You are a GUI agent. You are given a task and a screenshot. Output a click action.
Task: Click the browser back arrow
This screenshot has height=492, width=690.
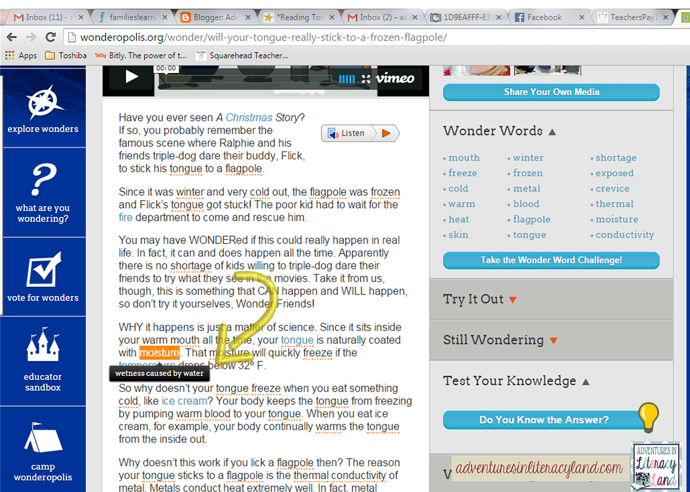(12, 37)
